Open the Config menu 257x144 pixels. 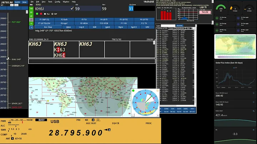pyautogui.click(x=57, y=2)
